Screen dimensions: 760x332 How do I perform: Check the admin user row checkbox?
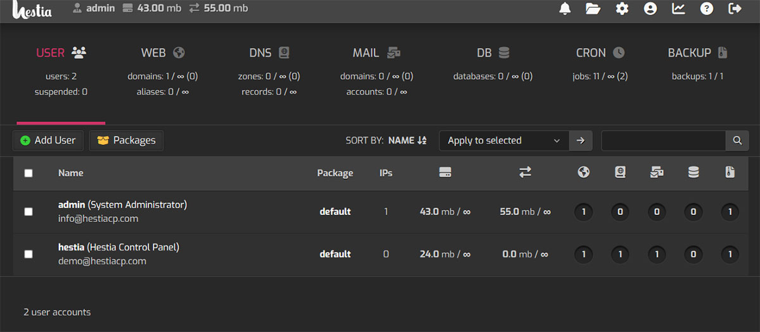28,212
